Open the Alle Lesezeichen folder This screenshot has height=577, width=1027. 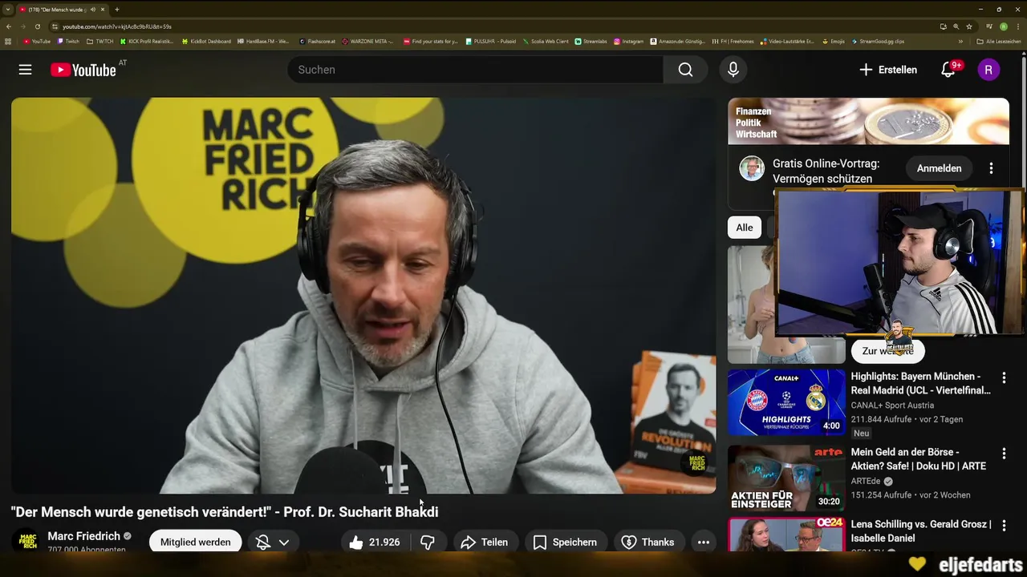[x=999, y=41]
